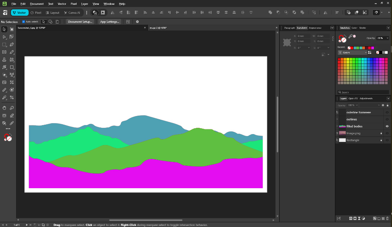Open the File menu

pos(14,4)
